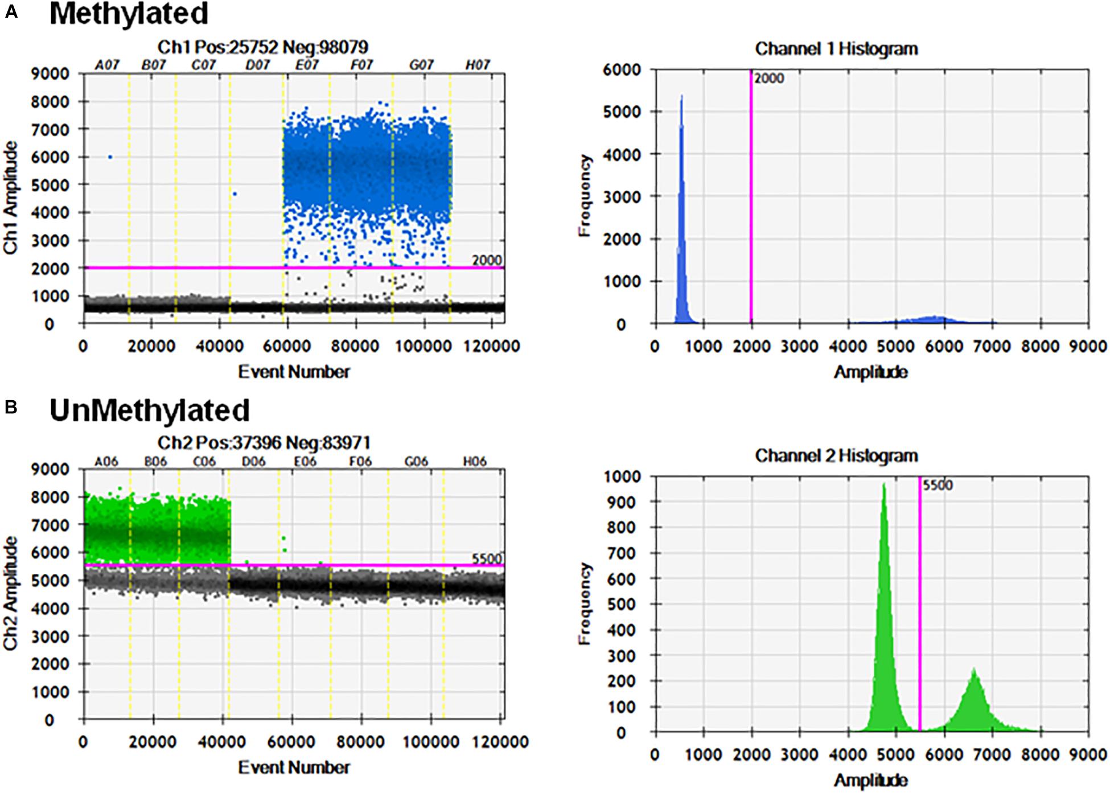Click the isolated green droplets in well E06
The height and width of the screenshot is (793, 1110).
[x=283, y=544]
